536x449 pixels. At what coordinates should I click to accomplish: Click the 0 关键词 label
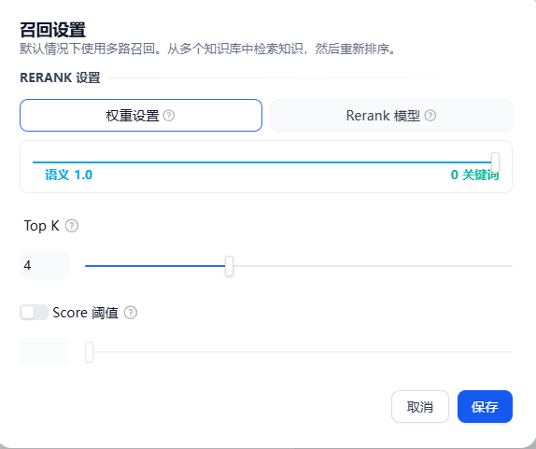pyautogui.click(x=474, y=175)
